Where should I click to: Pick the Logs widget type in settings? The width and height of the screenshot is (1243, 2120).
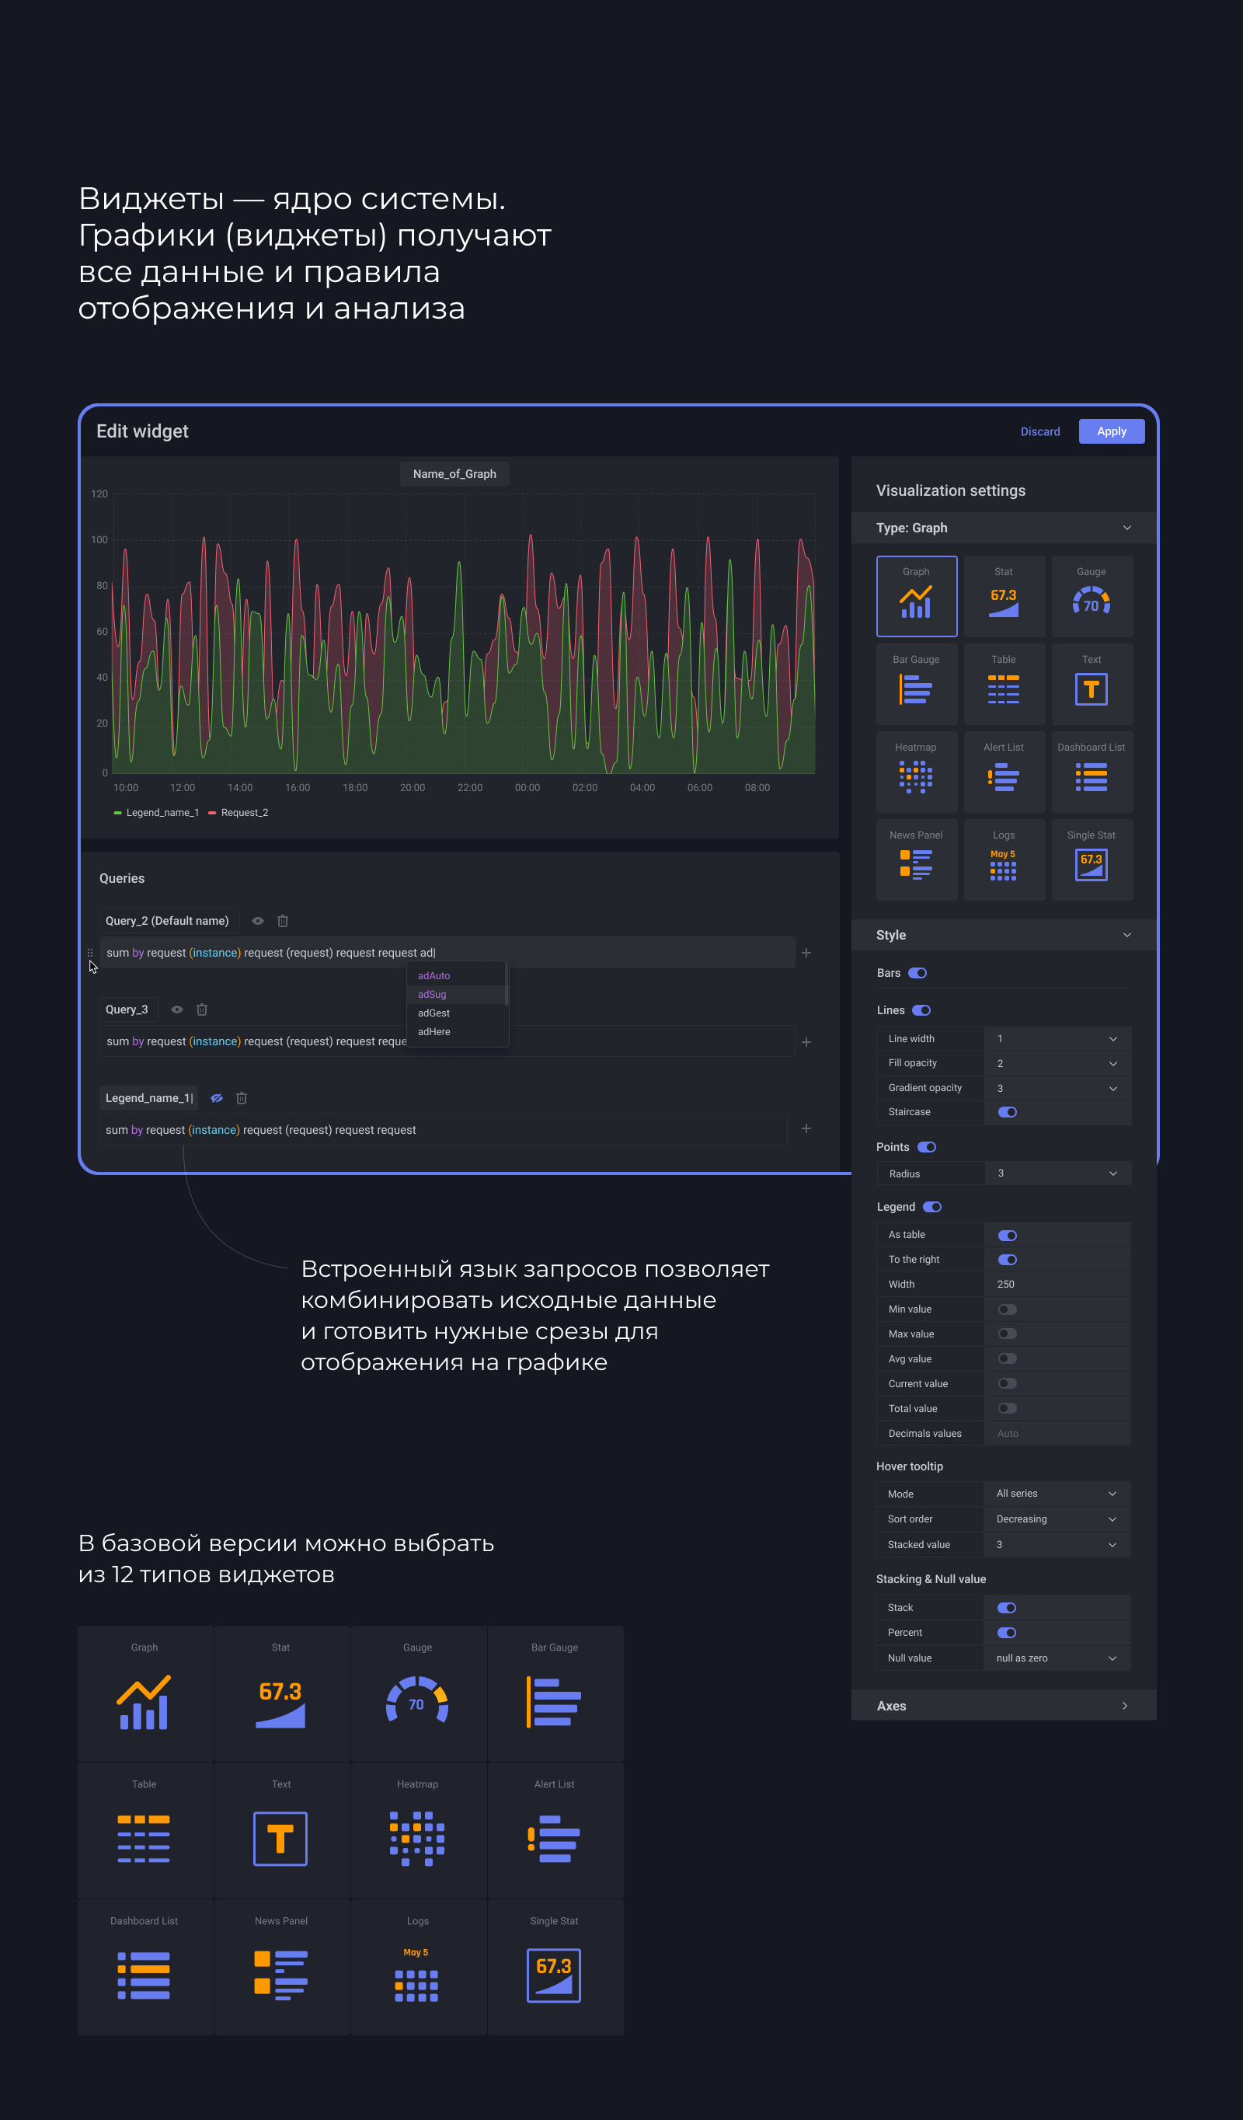tap(1003, 859)
